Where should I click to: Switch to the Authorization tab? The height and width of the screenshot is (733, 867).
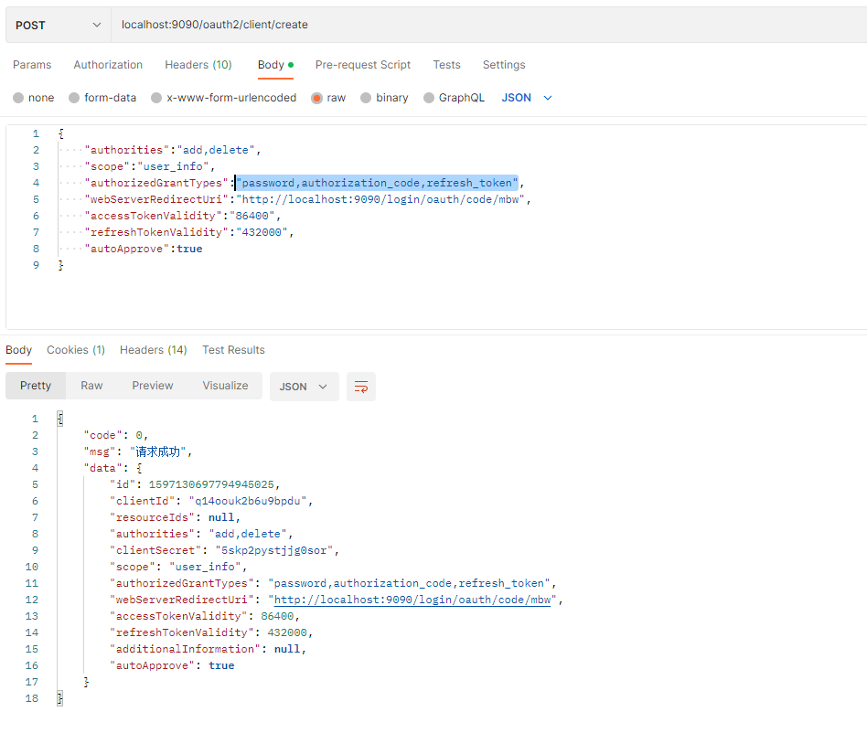click(x=108, y=65)
